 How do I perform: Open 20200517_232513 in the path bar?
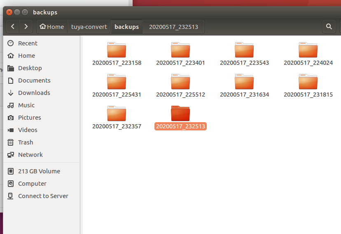pyautogui.click(x=173, y=26)
